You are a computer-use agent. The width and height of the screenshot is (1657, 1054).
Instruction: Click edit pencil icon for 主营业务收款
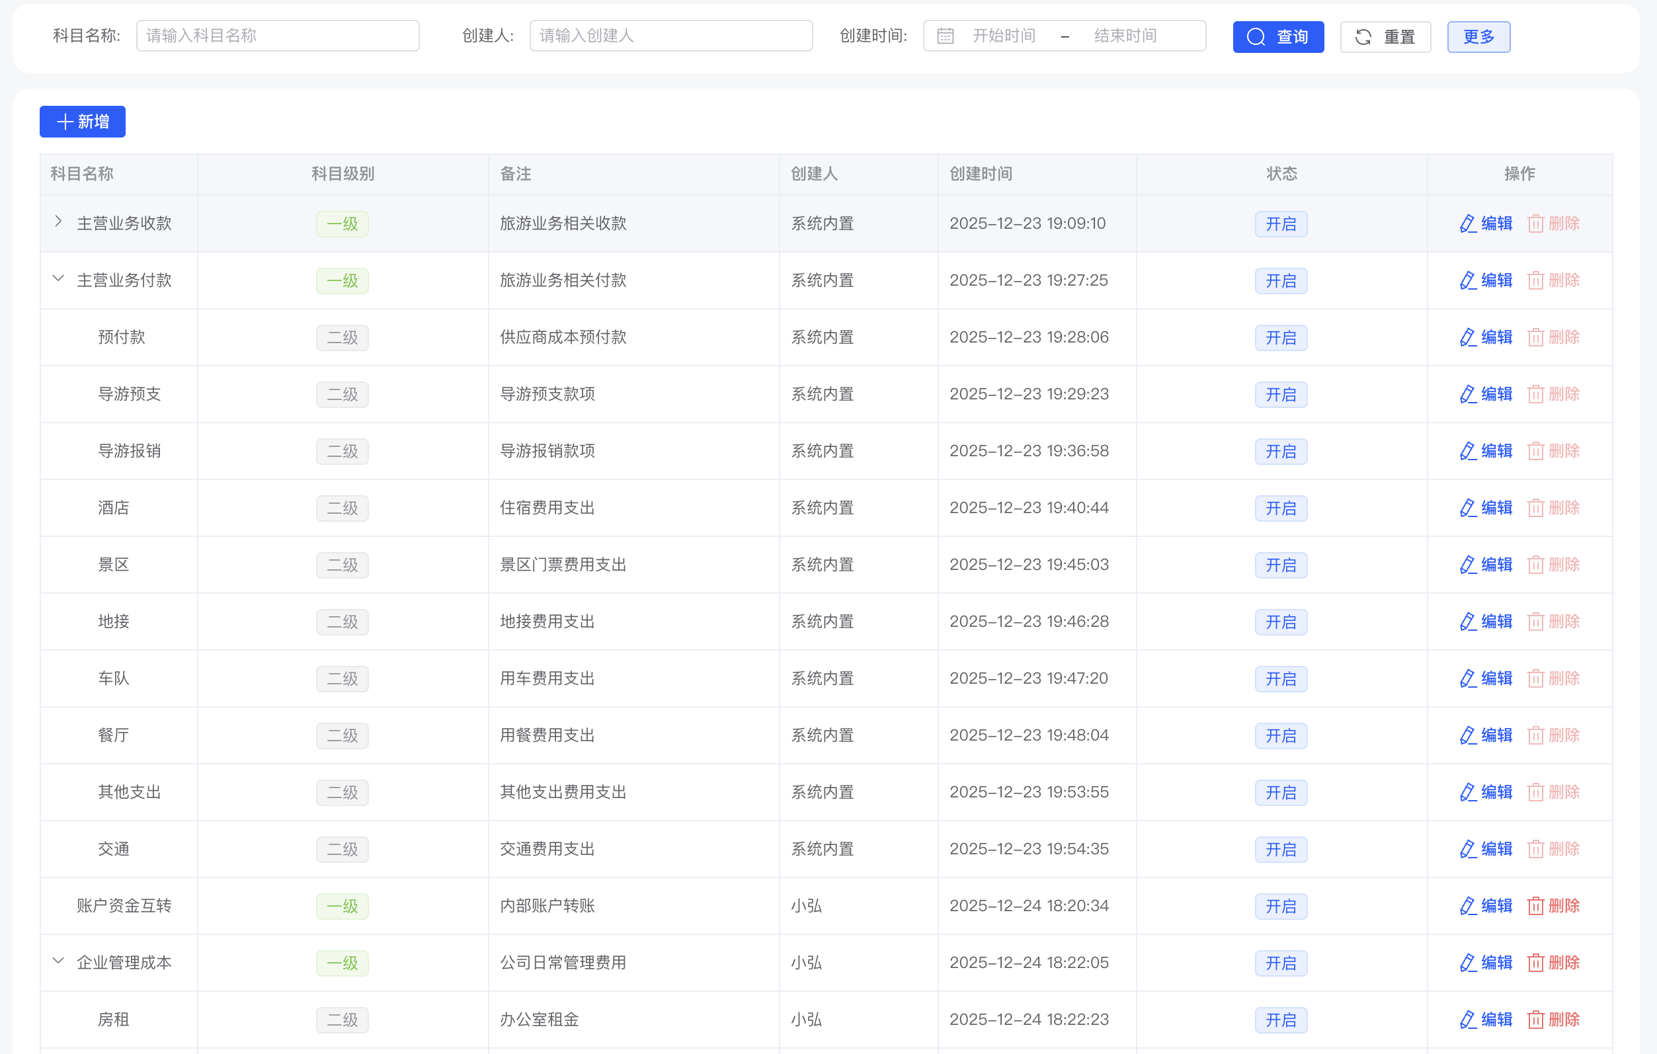(x=1467, y=223)
